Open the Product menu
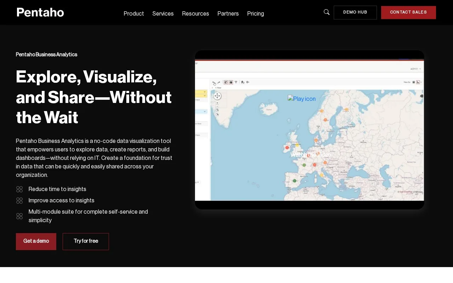Image resolution: width=453 pixels, height=283 pixels. point(134,13)
